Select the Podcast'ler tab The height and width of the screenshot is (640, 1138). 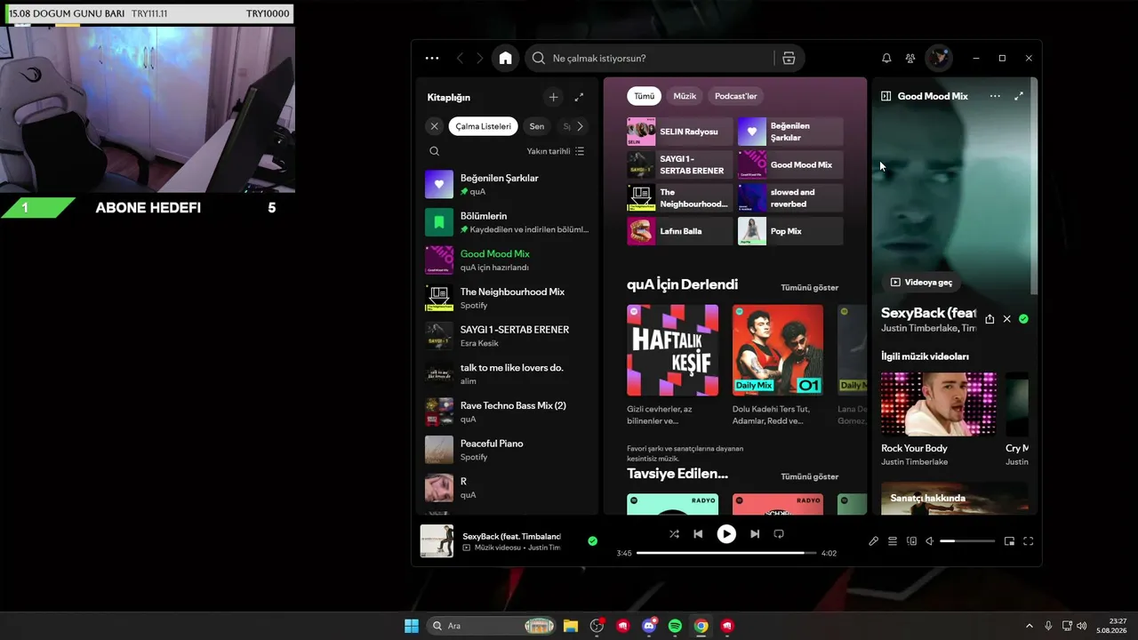pos(736,96)
